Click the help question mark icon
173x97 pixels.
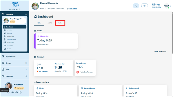(16, 92)
